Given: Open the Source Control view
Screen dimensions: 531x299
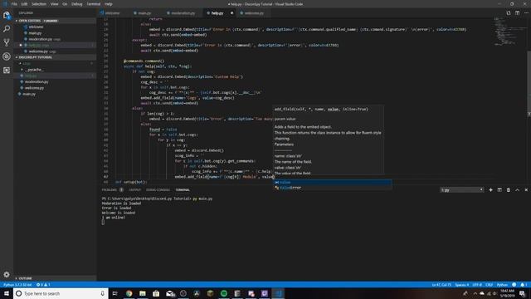Looking at the screenshot, I should [7, 42].
